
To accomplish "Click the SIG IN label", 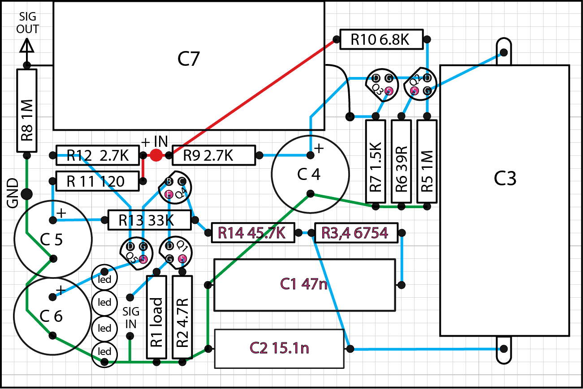I will [130, 317].
